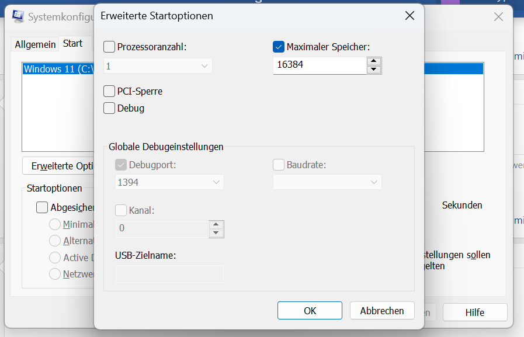Close the Systemkonfiguration window
524x337 pixels.
pos(498,17)
